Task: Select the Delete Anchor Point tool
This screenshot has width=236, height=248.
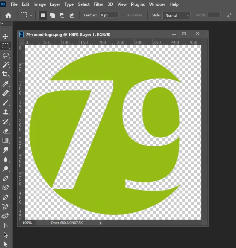Action: pos(5,207)
